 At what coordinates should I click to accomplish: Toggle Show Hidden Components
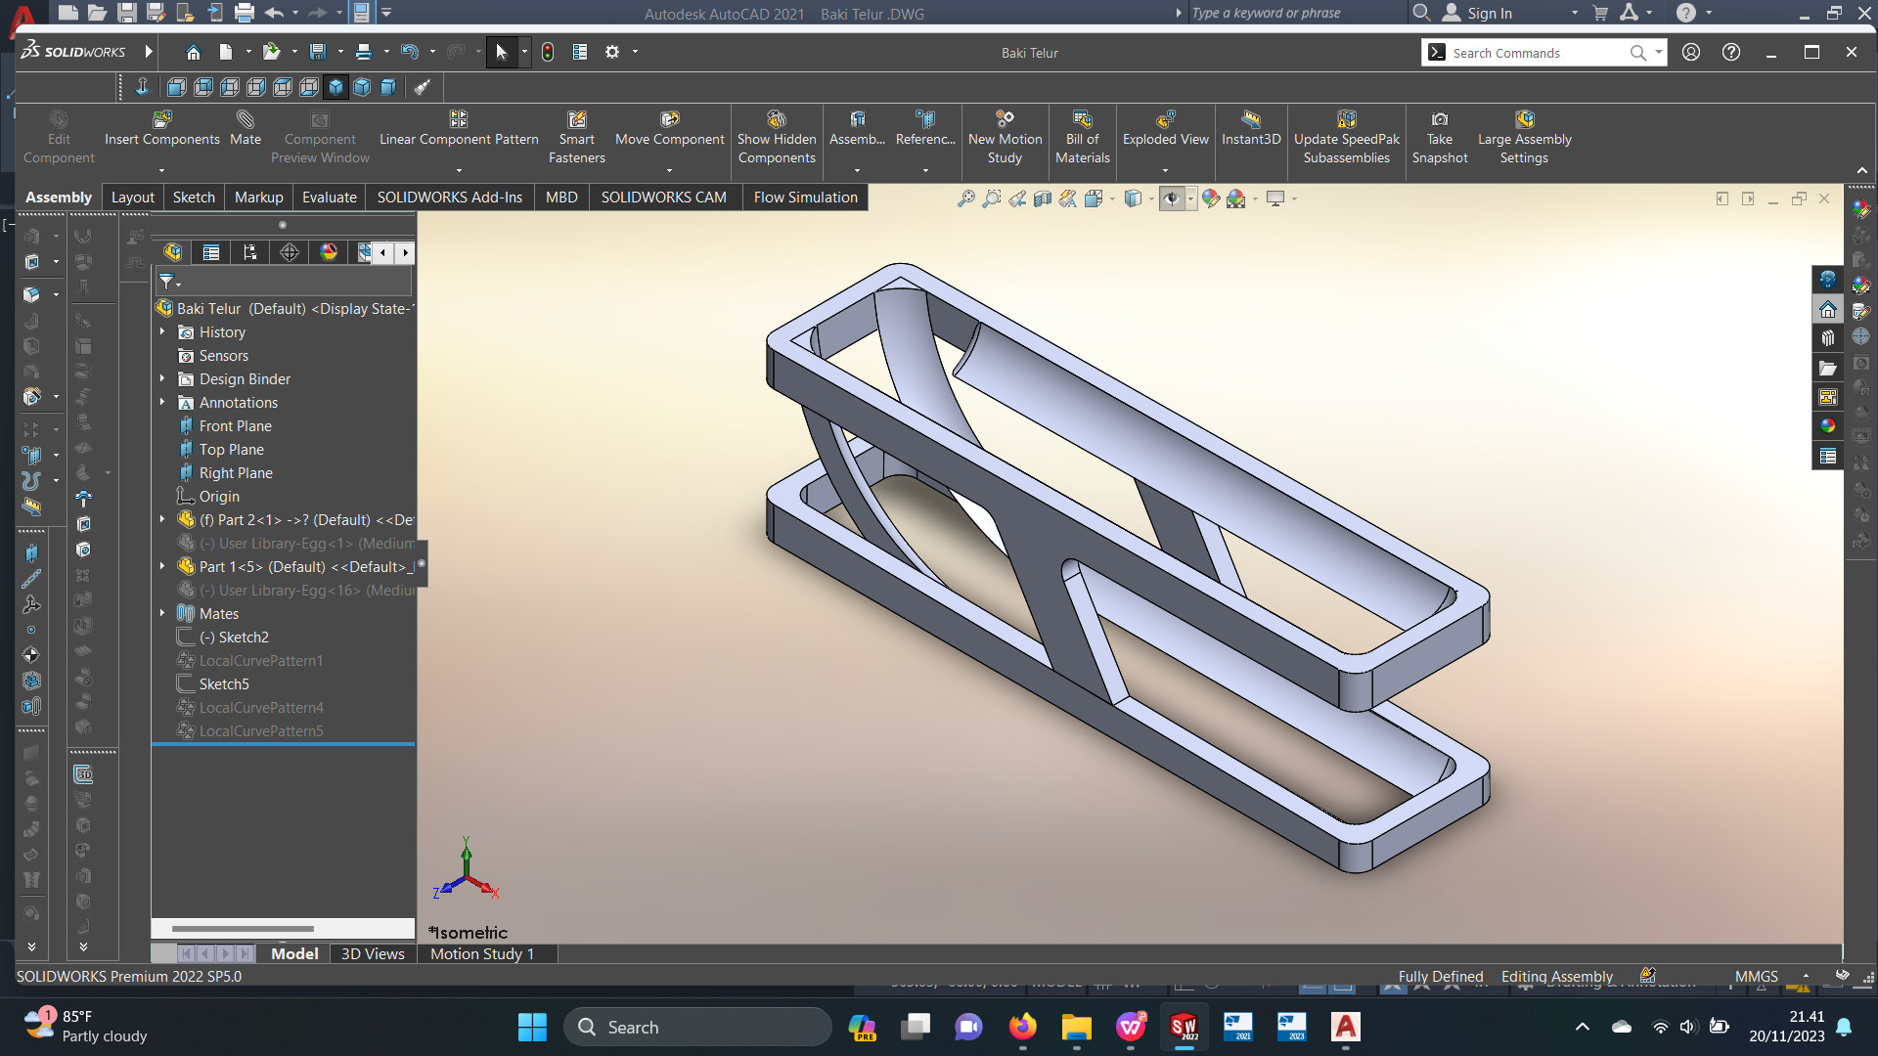click(777, 137)
